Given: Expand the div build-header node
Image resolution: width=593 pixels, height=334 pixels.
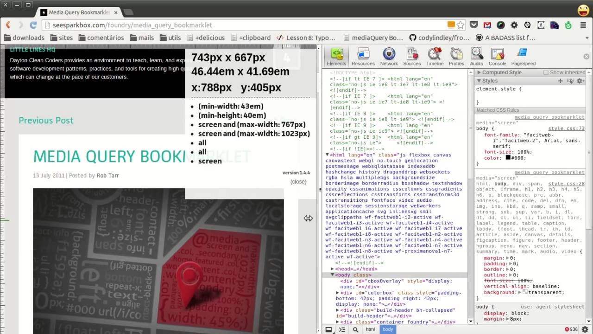Looking at the screenshot, I should [337, 310].
